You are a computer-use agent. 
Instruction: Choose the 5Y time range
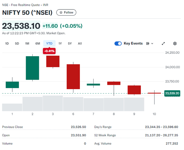point(70,43)
